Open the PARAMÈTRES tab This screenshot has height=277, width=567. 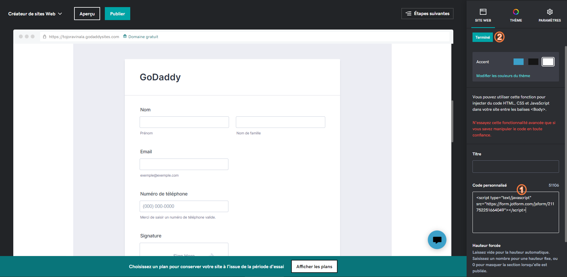(550, 15)
